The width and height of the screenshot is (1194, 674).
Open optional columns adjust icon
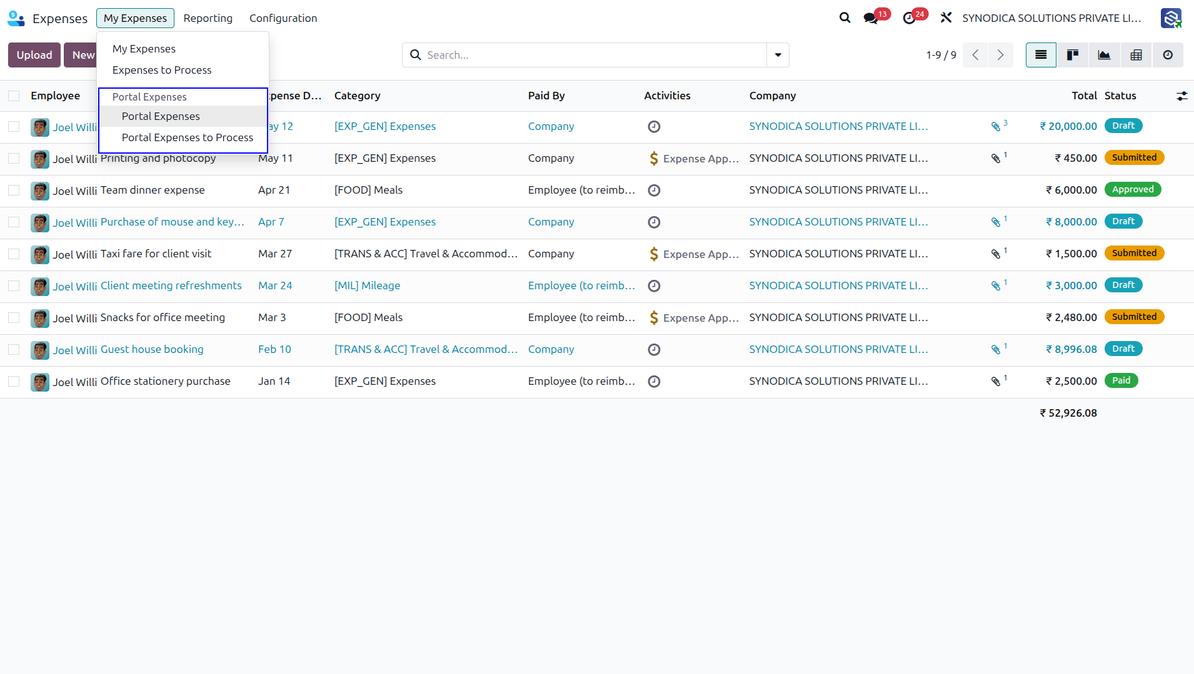(x=1181, y=96)
